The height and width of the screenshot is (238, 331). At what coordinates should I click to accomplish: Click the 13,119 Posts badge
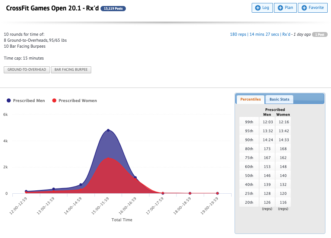[x=113, y=9]
